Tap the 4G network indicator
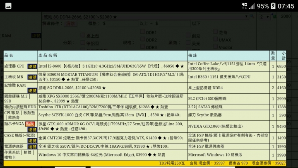The height and width of the screenshot is (168, 298). coord(244,6)
